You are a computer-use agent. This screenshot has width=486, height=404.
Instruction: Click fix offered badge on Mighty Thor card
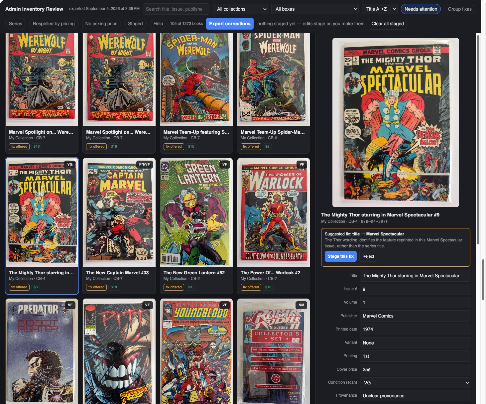click(19, 287)
